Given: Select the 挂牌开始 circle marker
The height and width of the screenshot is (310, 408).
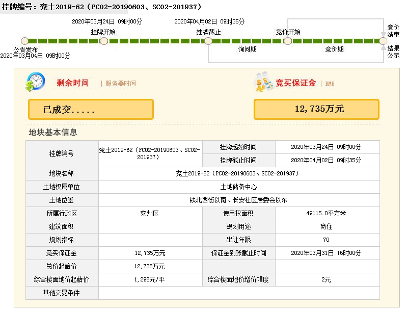Looking at the screenshot, I should pos(103,41).
